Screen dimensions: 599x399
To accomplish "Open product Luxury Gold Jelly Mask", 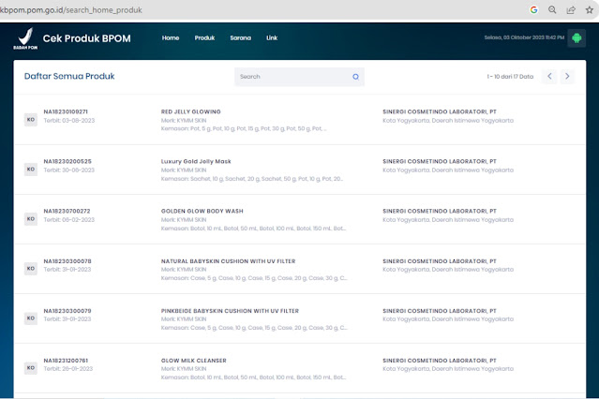I will click(196, 161).
